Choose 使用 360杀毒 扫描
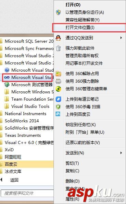The height and width of the screenshot is (204, 126). [83, 107]
